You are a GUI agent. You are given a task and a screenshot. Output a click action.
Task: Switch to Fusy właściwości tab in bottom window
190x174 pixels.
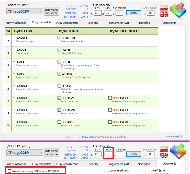click(16, 164)
